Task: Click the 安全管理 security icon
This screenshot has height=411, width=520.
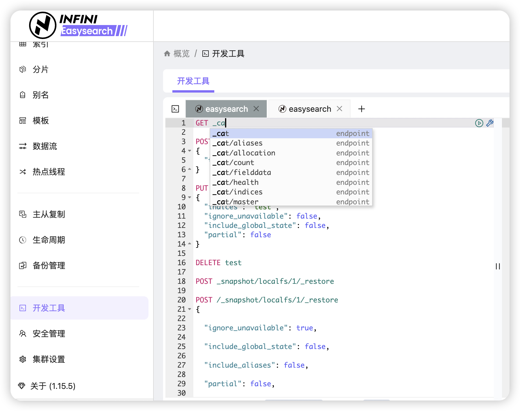Action: point(23,334)
